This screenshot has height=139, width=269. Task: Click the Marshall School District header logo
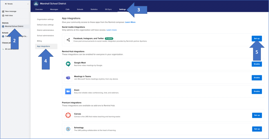pos(36,4)
